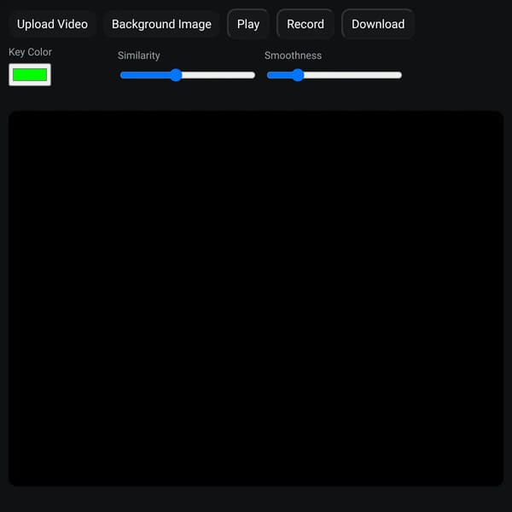Screen dimensions: 512x512
Task: Click the Smoothness label
Action: pyautogui.click(x=293, y=55)
